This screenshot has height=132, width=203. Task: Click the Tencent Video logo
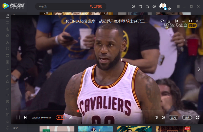click(x=13, y=6)
